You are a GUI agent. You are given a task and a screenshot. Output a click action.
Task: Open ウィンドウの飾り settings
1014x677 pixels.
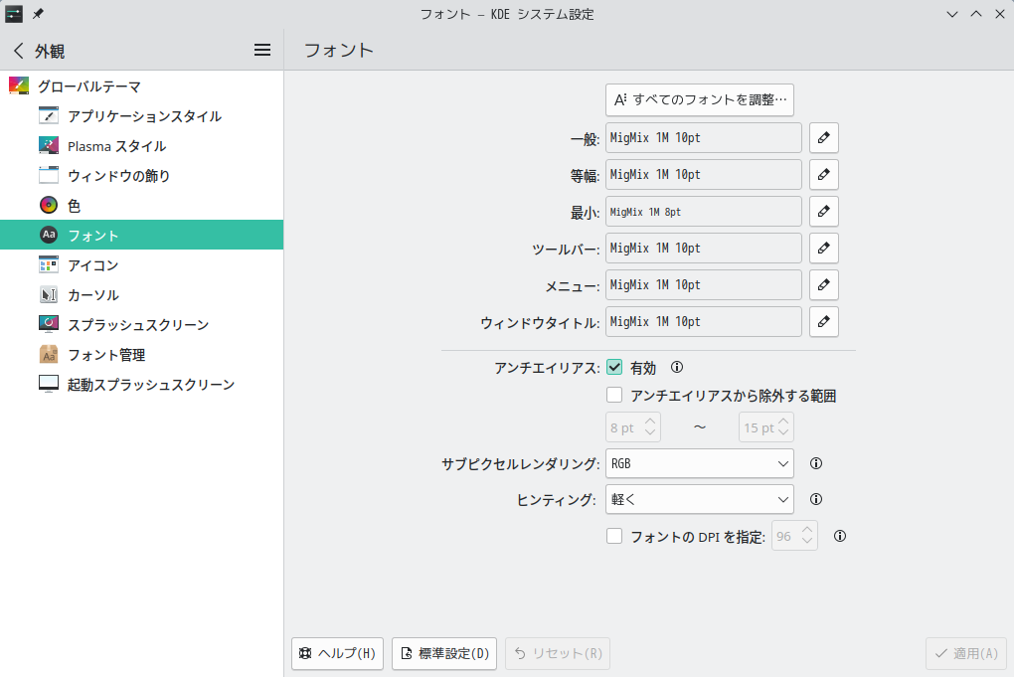coord(141,176)
